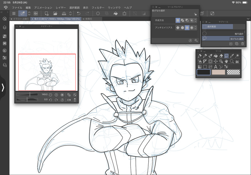Expand the arrows beside the pen-on-canvas command bar button
The height and width of the screenshot is (175, 251).
tap(29, 13)
